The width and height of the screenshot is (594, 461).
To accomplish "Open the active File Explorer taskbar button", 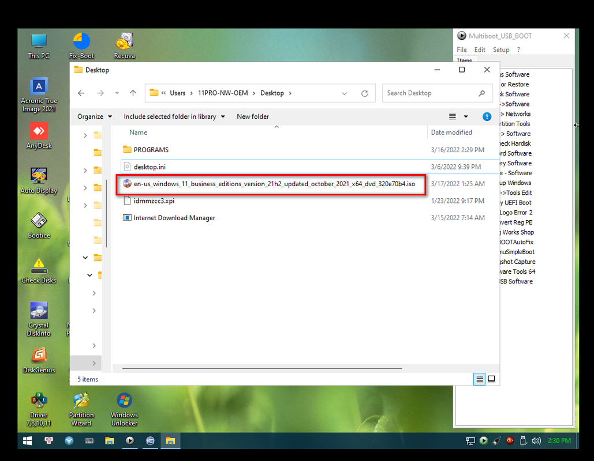I will (x=170, y=441).
